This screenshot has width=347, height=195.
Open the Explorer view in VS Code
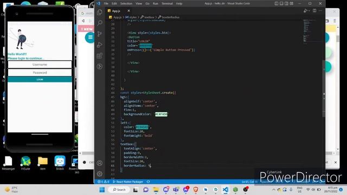coord(100,12)
